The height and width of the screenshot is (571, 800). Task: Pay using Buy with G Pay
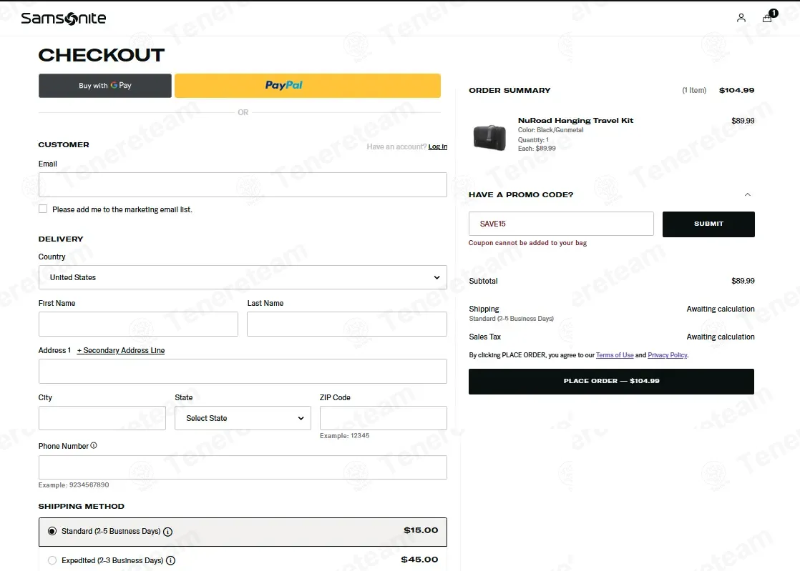pos(105,86)
